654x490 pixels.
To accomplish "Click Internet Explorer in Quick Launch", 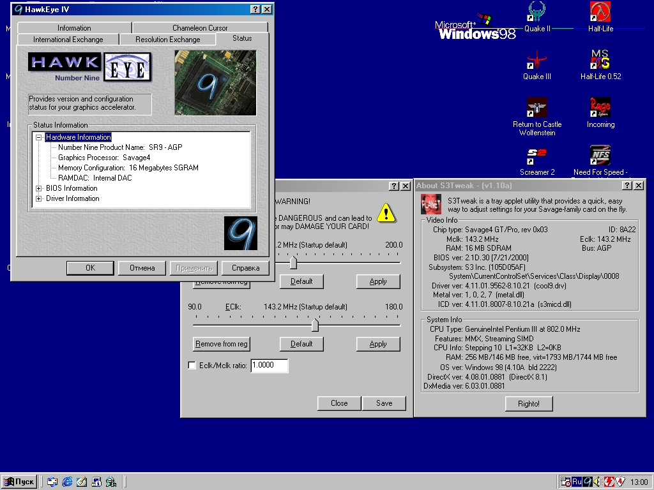I will [67, 482].
